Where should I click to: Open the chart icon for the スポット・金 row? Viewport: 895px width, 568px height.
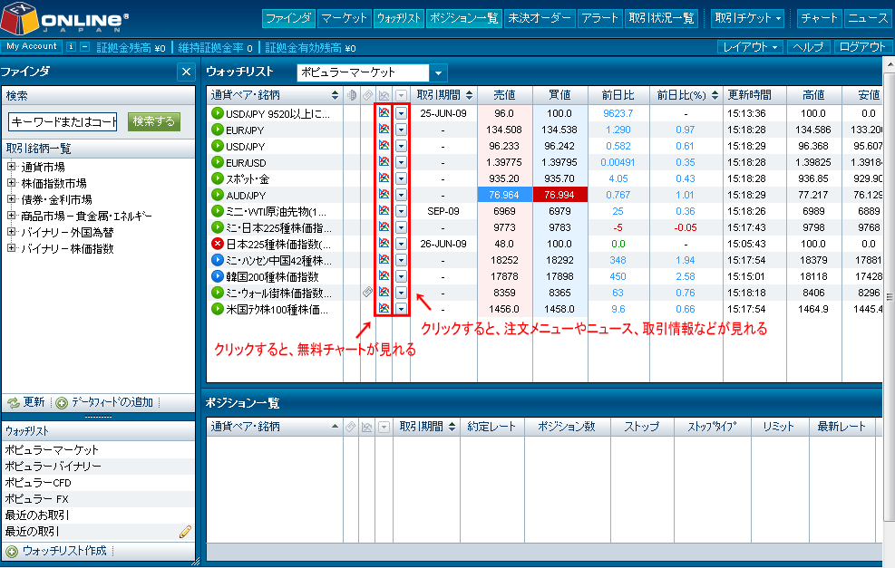384,178
